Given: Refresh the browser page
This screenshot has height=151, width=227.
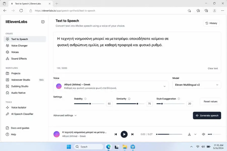Looking at the screenshot, I should click(21, 11).
